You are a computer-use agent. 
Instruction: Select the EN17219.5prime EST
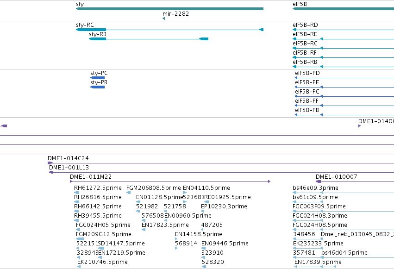tap(122, 253)
